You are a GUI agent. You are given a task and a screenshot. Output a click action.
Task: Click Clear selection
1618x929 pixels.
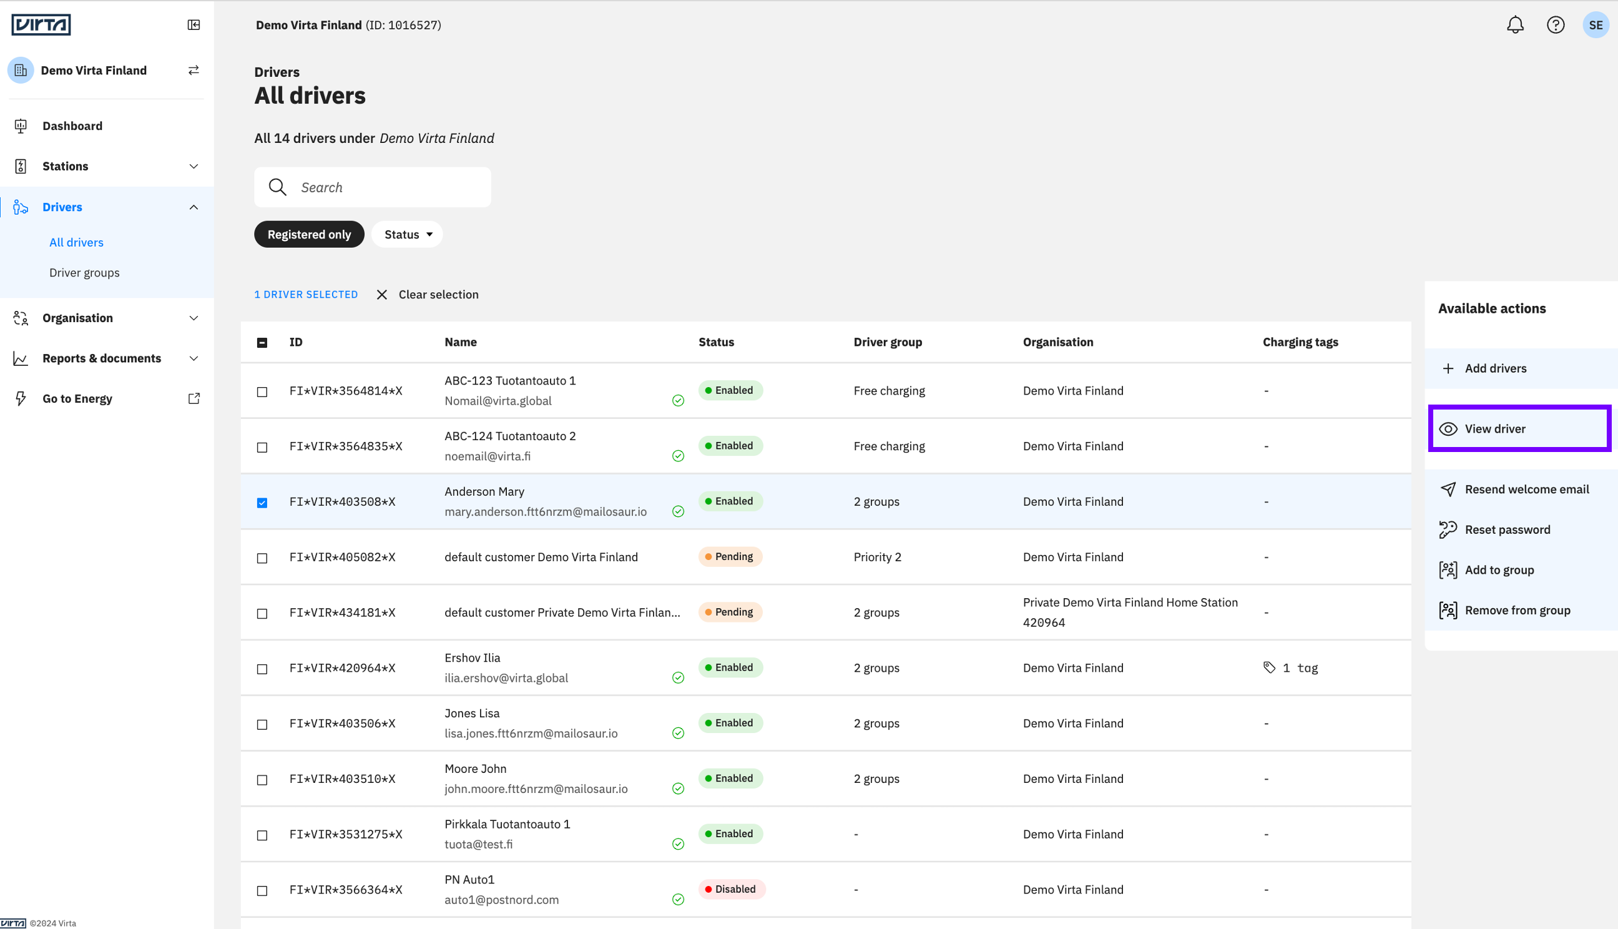(x=439, y=295)
